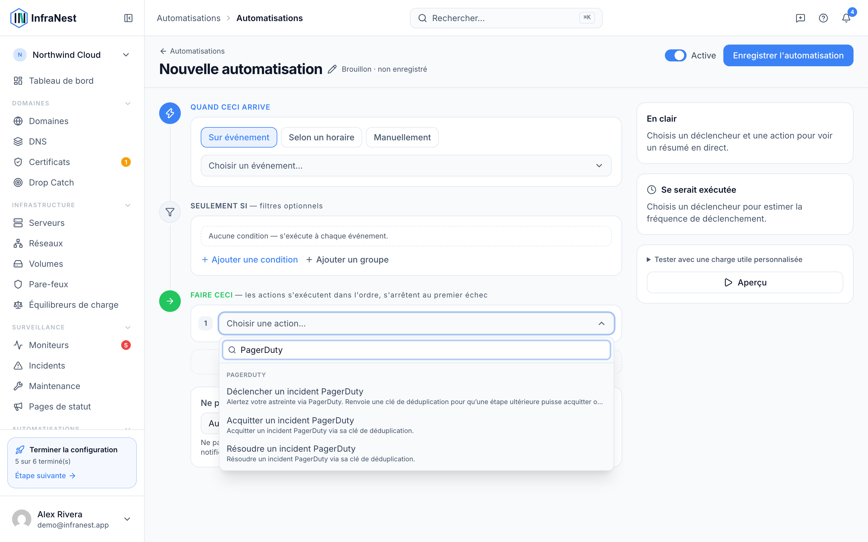Screen dimensions: 868x542
Task: Click the Alex Rivera avatar
Action: pyautogui.click(x=21, y=519)
